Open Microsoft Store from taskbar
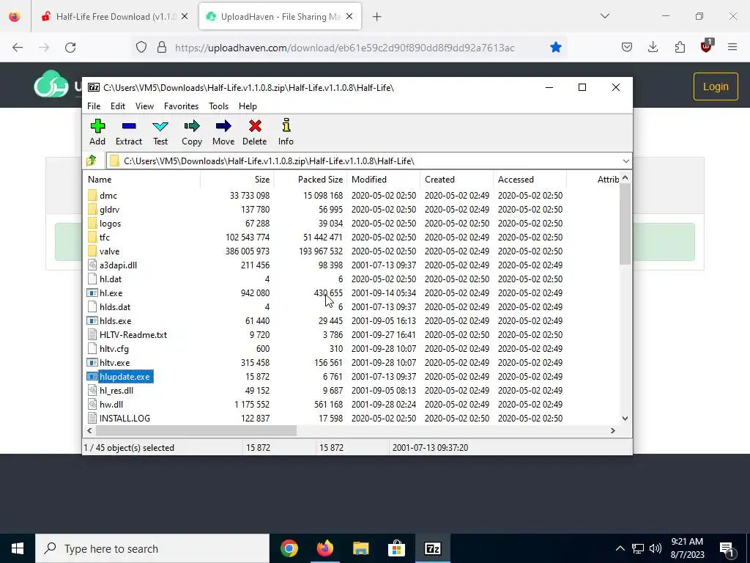The width and height of the screenshot is (750, 563). pyautogui.click(x=396, y=548)
